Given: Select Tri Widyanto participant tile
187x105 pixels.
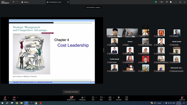Looking at the screenshot, I should (177, 33).
